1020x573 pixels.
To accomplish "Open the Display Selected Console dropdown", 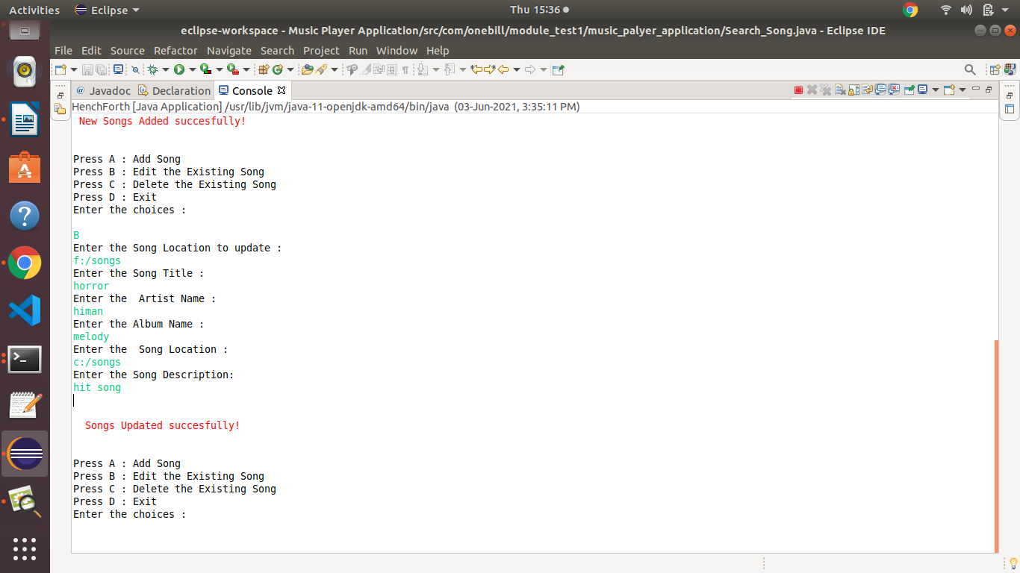I will (935, 90).
